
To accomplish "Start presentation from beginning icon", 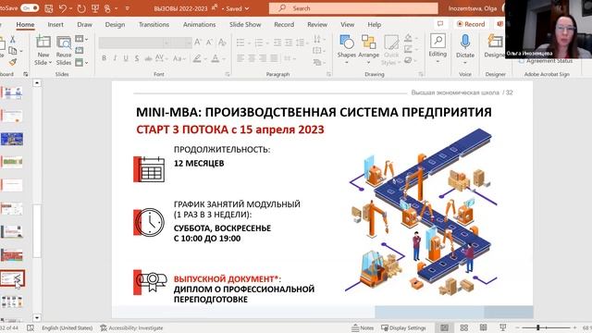I will [x=95, y=8].
